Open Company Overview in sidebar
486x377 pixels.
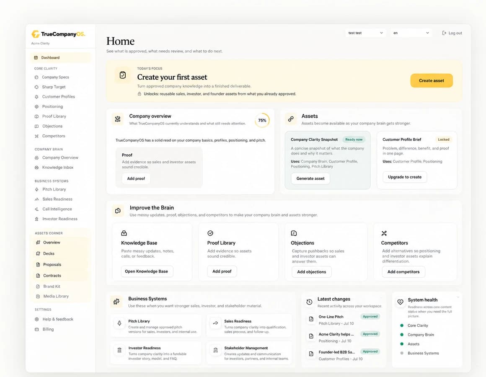(x=60, y=158)
